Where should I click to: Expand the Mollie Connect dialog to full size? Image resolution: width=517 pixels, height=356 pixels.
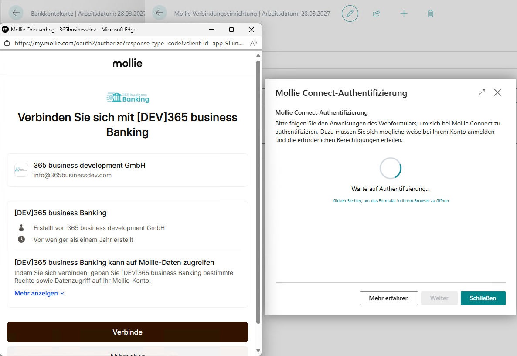[x=482, y=92]
